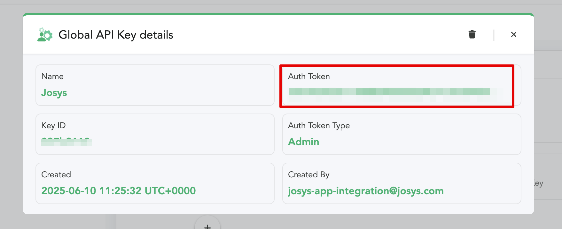Close the Global API Key details dialog

point(513,34)
